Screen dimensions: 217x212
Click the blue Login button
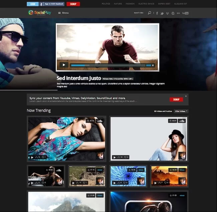pyautogui.click(x=32, y=4)
